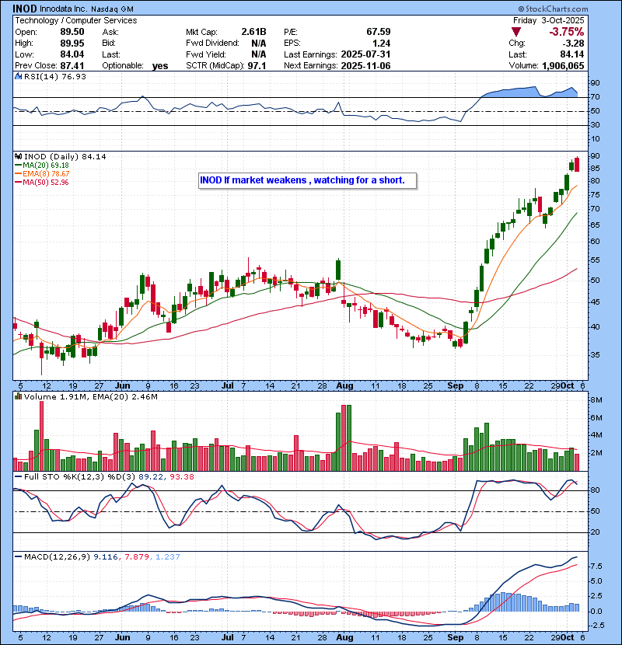Click the Low value 84.04

[x=72, y=54]
